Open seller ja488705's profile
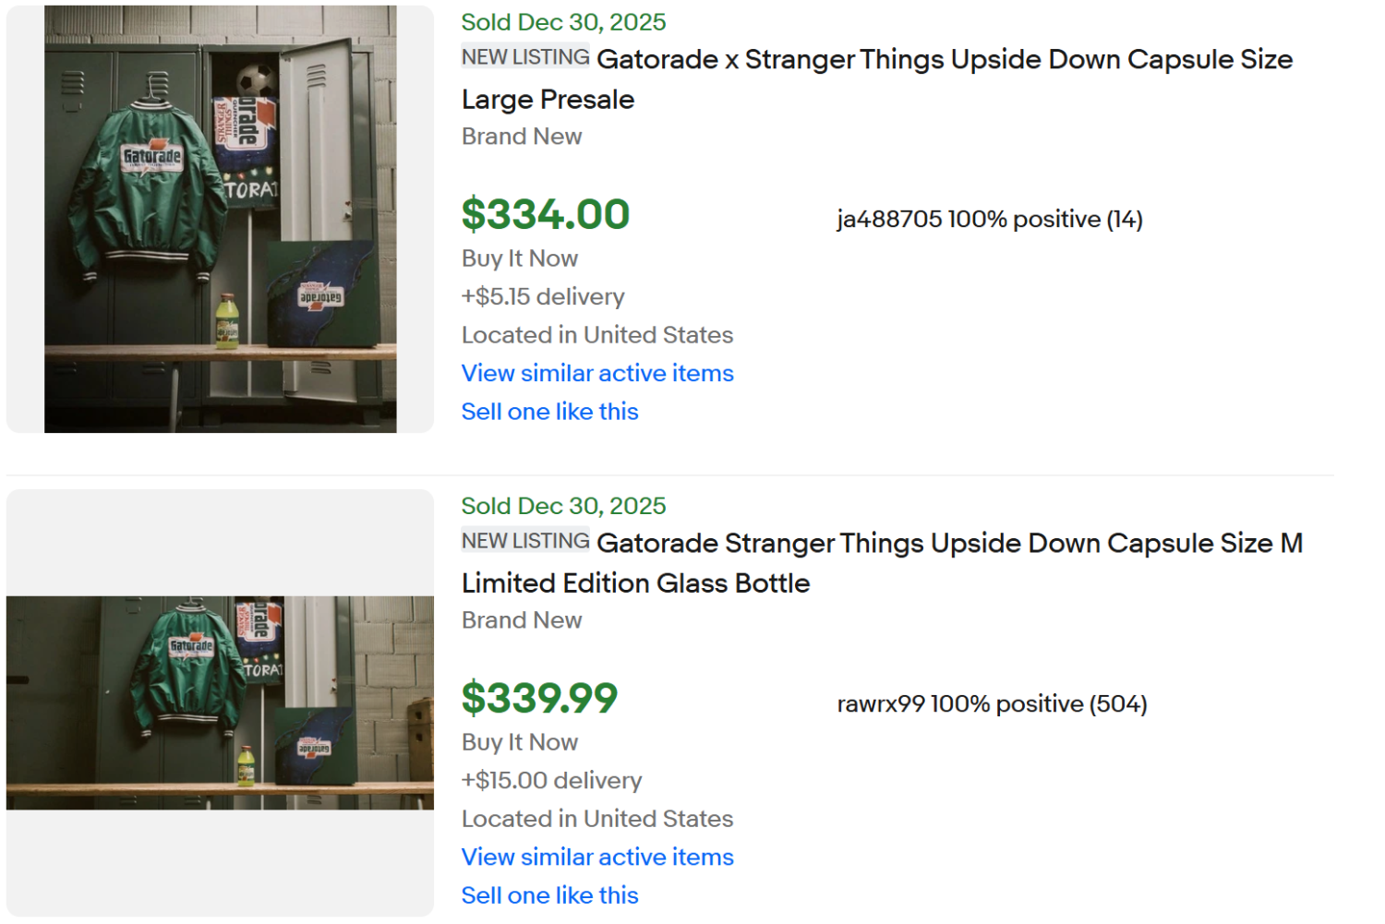The width and height of the screenshot is (1385, 924). [877, 220]
